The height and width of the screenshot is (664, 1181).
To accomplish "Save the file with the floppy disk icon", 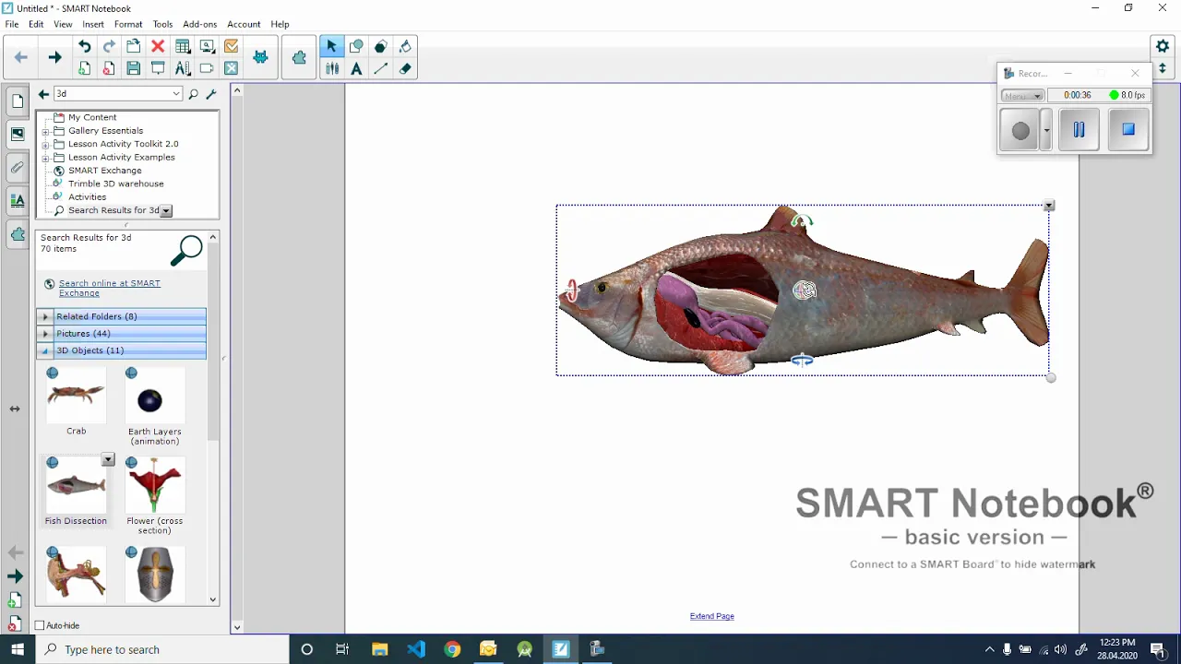I will click(x=134, y=68).
